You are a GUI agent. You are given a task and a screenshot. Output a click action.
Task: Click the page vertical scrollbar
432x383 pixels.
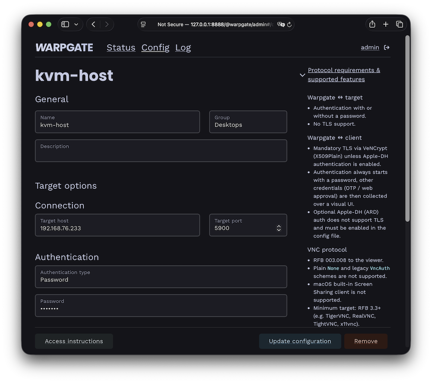tap(407, 128)
